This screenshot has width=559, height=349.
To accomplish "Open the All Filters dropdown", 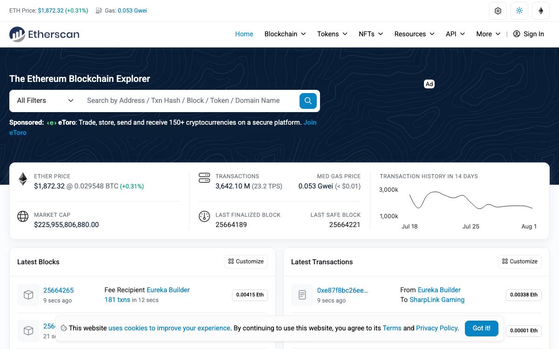I will (x=45, y=101).
